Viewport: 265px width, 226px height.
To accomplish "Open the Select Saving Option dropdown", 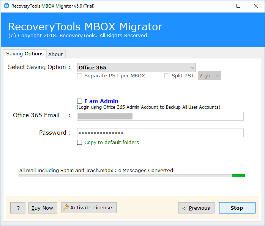I will (x=136, y=67).
